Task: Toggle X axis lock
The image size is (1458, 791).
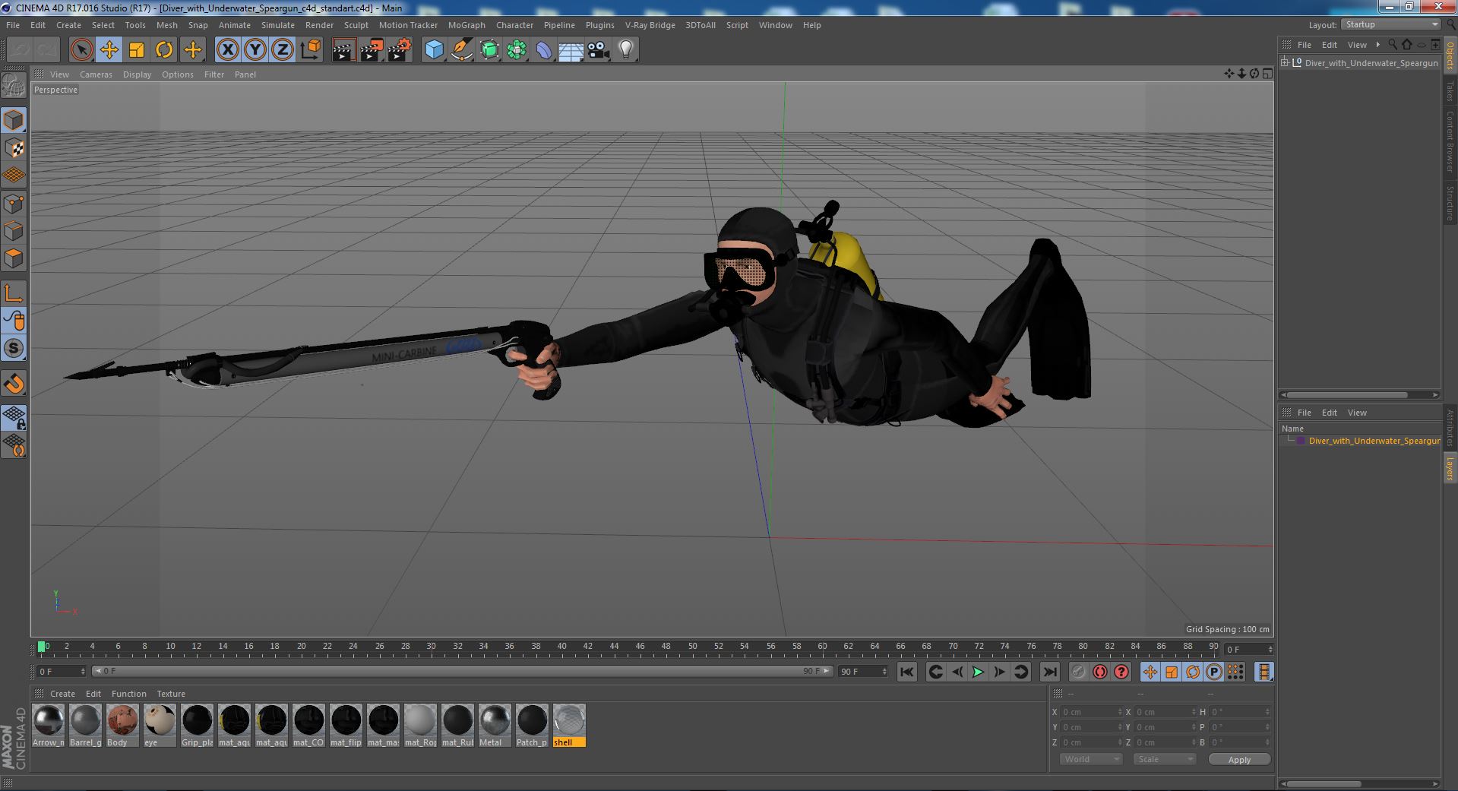Action: (x=227, y=50)
